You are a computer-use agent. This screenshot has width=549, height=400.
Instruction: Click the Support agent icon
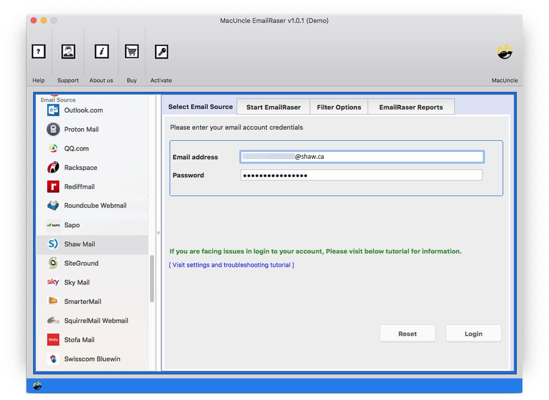(68, 52)
